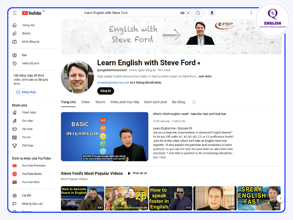The height and width of the screenshot is (220, 293).
Task: Click inside the search input field
Action: click(131, 13)
